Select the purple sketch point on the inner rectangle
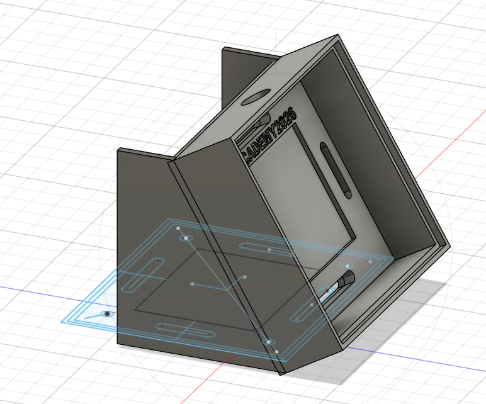Viewport: 486px width, 404px height. coord(256,332)
